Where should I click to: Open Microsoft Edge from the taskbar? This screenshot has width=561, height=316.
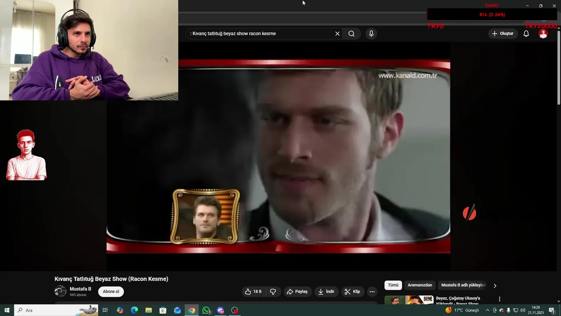[x=135, y=310]
